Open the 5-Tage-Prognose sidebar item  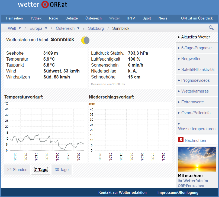(196, 48)
